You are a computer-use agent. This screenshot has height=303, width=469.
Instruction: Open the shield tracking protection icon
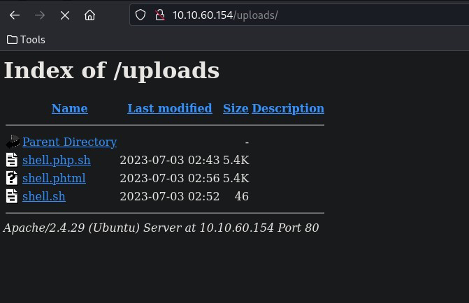tap(140, 15)
